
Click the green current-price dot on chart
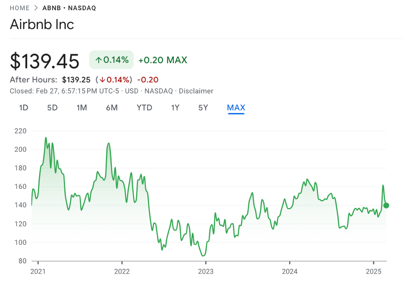point(386,205)
